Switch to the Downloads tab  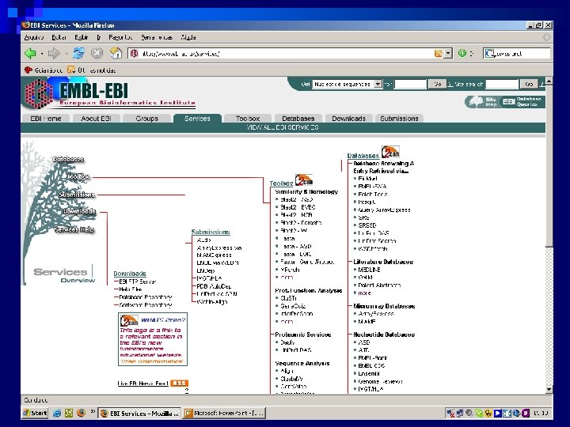(348, 119)
